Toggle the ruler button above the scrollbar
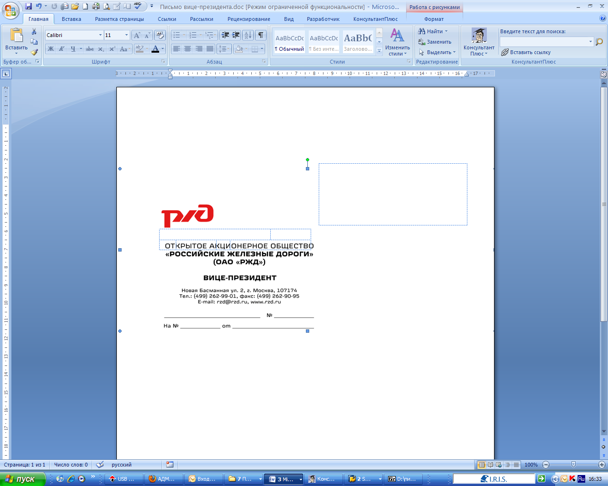Screen dimensions: 608x486 click(x=604, y=75)
